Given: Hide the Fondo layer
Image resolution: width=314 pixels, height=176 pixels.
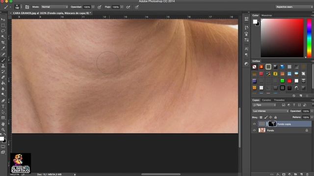Looking at the screenshot, I should [x=254, y=131].
